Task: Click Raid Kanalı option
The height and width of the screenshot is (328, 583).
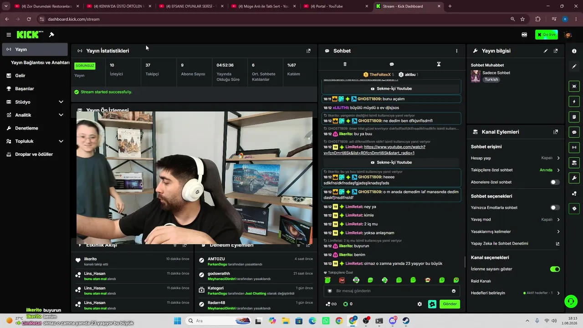Action: 481,281
